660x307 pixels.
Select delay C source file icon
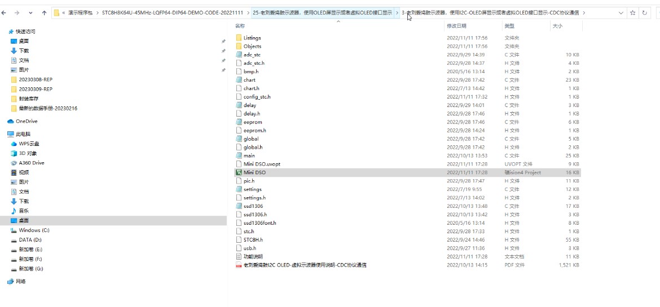[x=239, y=105]
